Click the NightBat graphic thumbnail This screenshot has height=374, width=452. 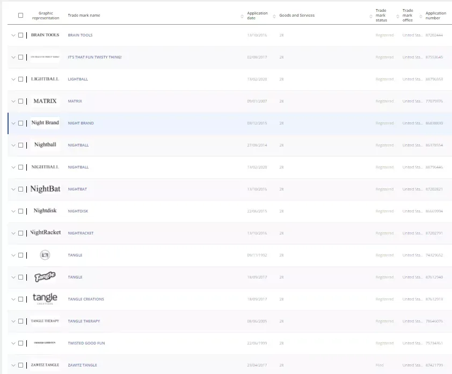pyautogui.click(x=45, y=189)
